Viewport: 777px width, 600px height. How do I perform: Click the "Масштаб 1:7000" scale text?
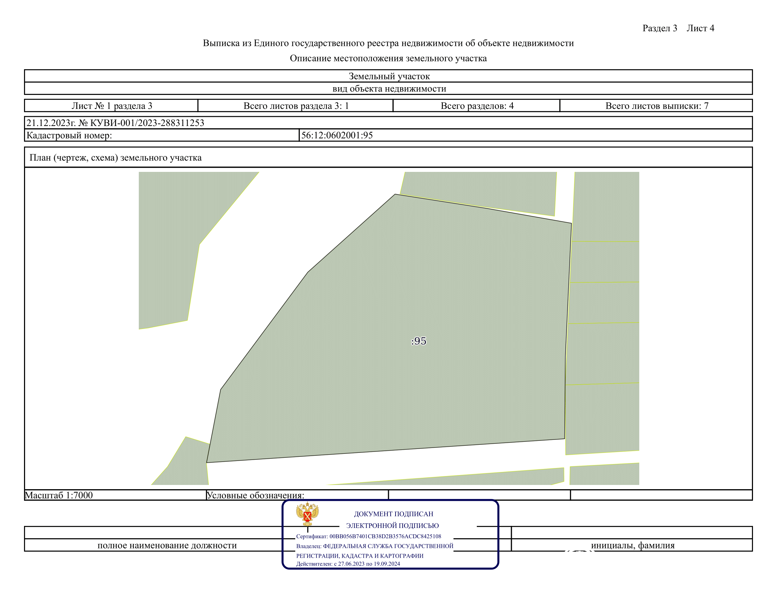coord(59,495)
